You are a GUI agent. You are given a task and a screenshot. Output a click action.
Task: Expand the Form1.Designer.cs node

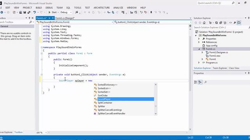202,52
